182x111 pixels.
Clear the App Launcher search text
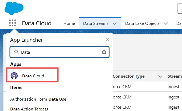pyautogui.click(x=104, y=52)
